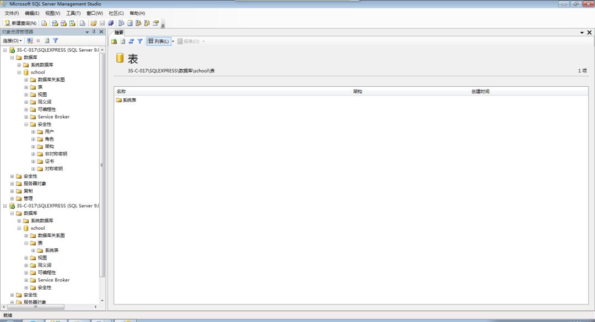Viewport: 595px width, 322px height.
Task: Open a Database Engine Query from the toolbar
Action: click(45, 23)
